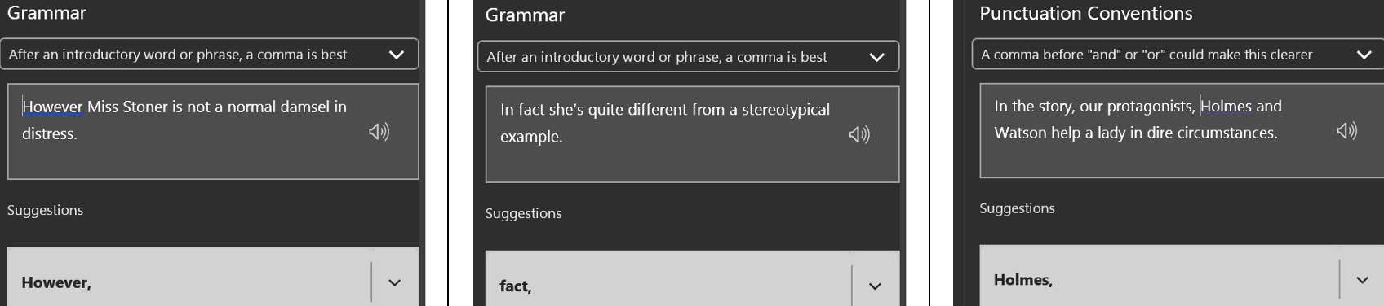Screen dimensions: 1384x306
Task: Click the underlined word "Holmes" in the sentence
Action: 1226,106
